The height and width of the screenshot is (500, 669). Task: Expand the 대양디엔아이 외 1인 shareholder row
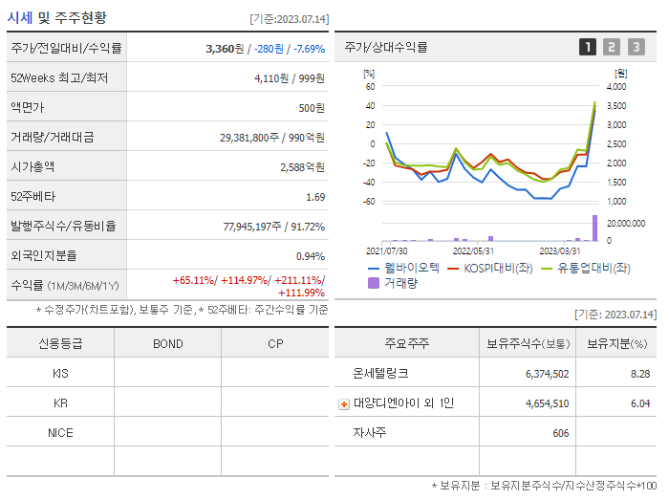tap(344, 404)
